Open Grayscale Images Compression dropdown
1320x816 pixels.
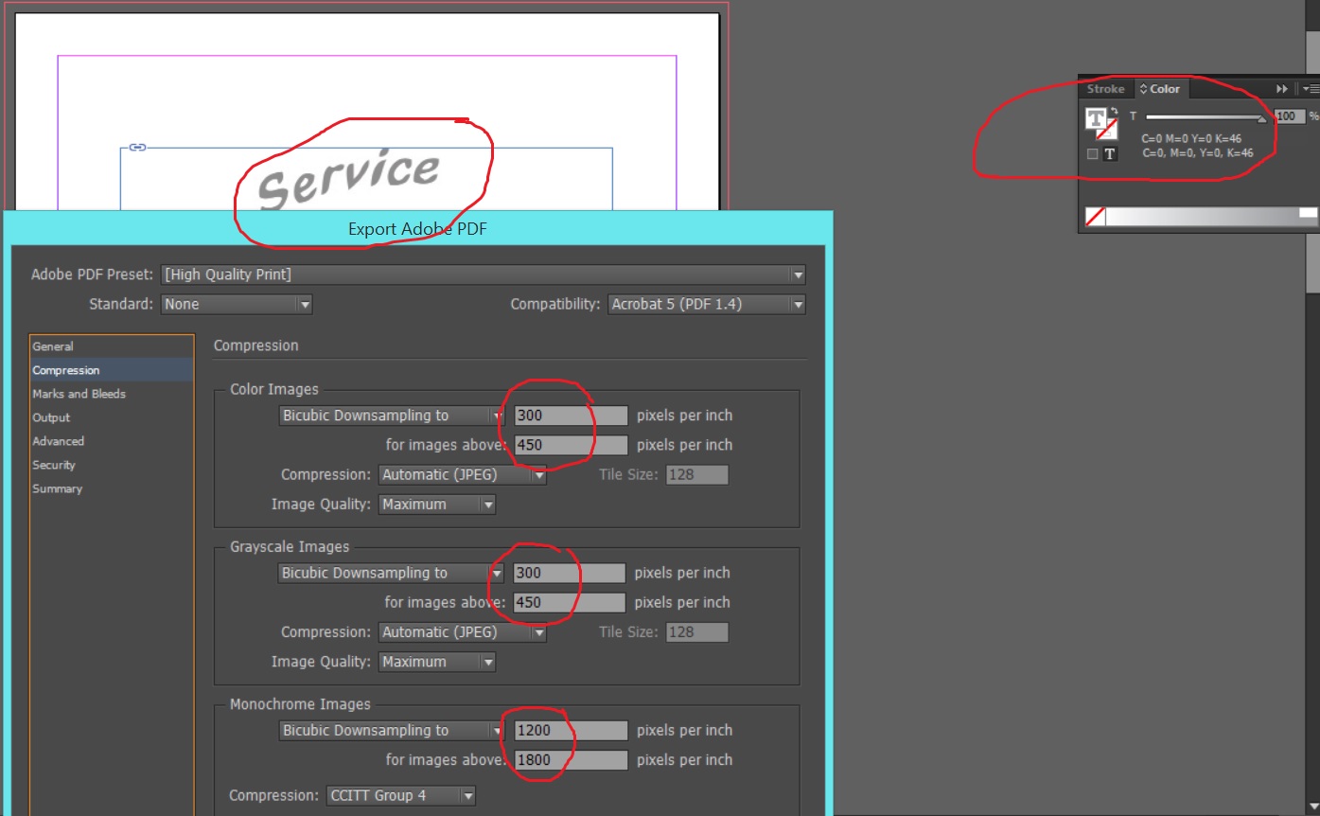coord(463,632)
